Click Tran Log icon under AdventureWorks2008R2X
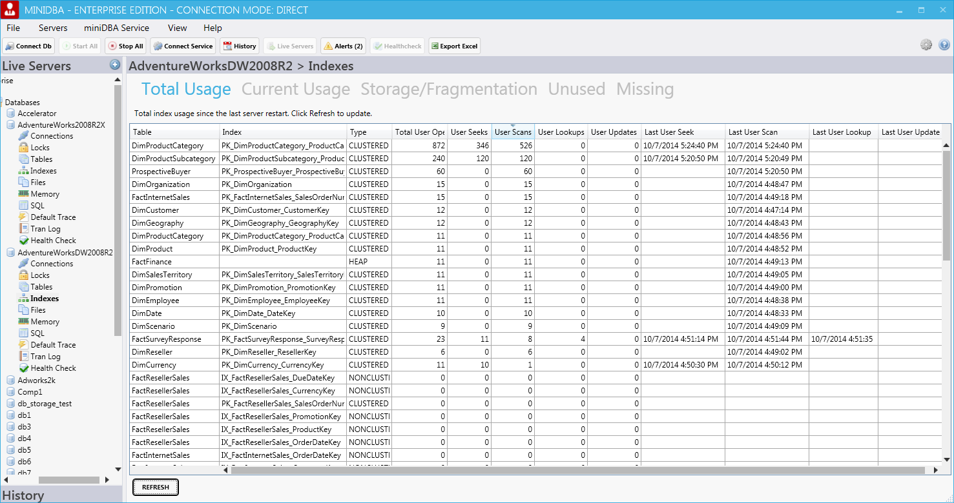This screenshot has width=954, height=503. [23, 229]
